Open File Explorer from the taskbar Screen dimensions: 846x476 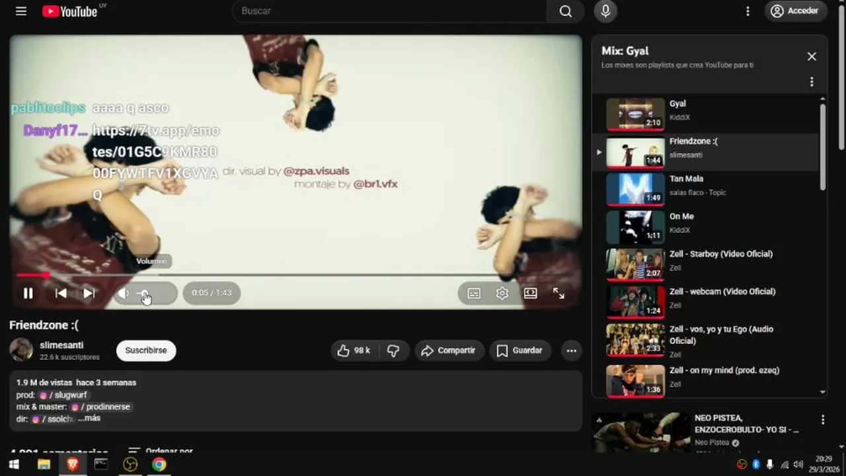[x=44, y=465]
